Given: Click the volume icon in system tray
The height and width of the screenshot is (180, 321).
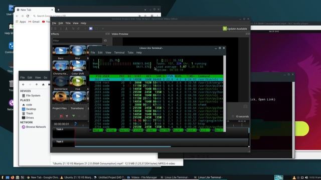Looking at the screenshot, I should tap(306, 177).
